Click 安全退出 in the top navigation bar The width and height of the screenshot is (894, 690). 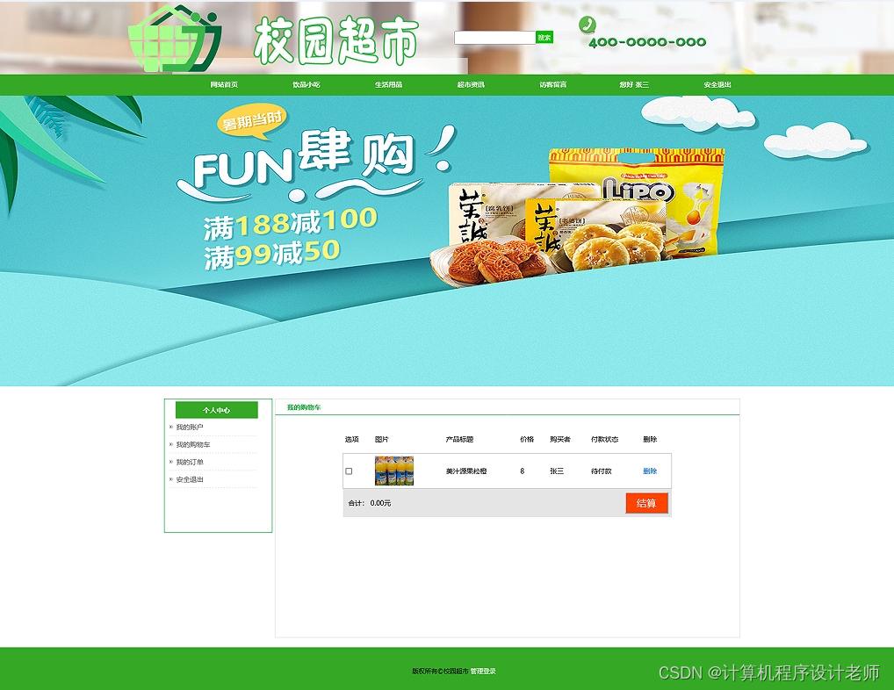pos(717,84)
